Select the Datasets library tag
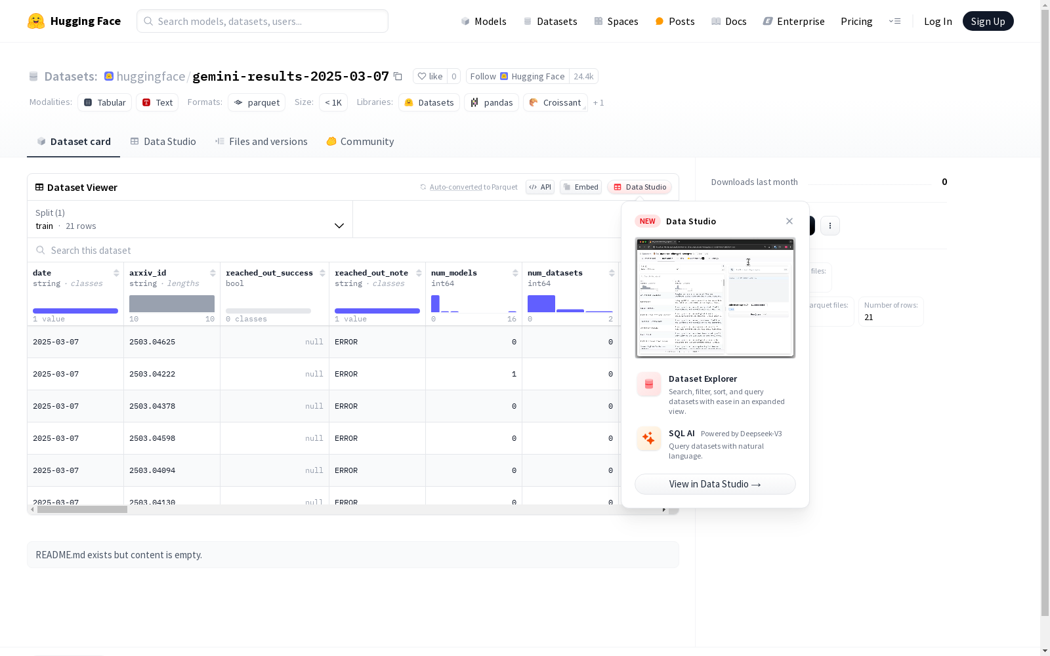The image size is (1050, 656). (x=429, y=102)
